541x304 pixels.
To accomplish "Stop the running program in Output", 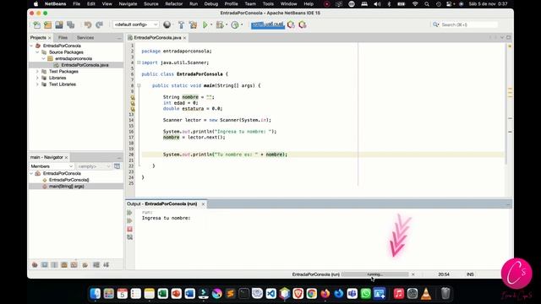I will pos(129,229).
